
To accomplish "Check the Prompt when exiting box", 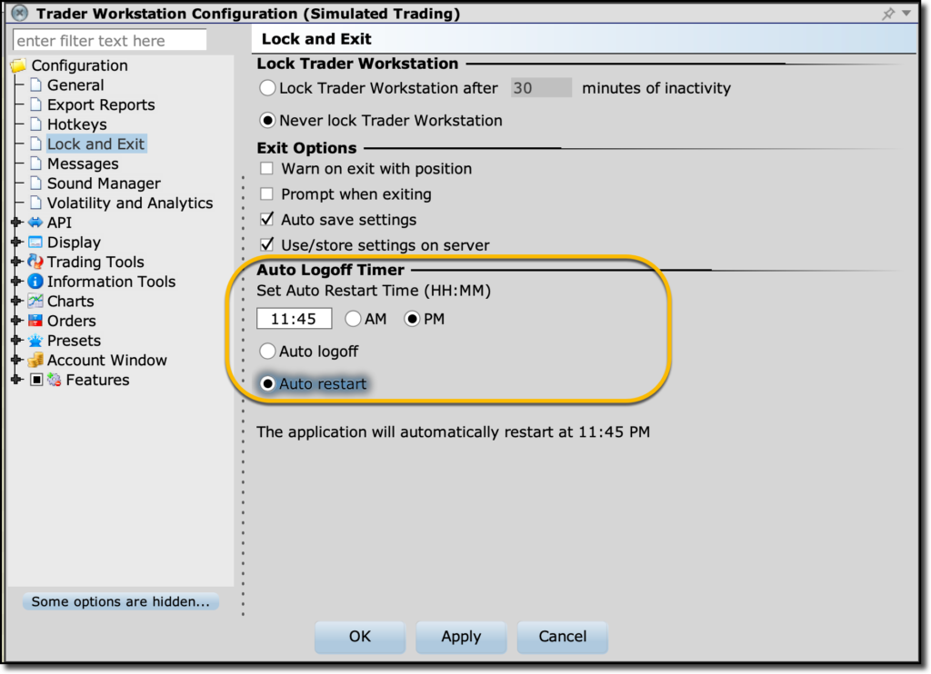I will (267, 194).
